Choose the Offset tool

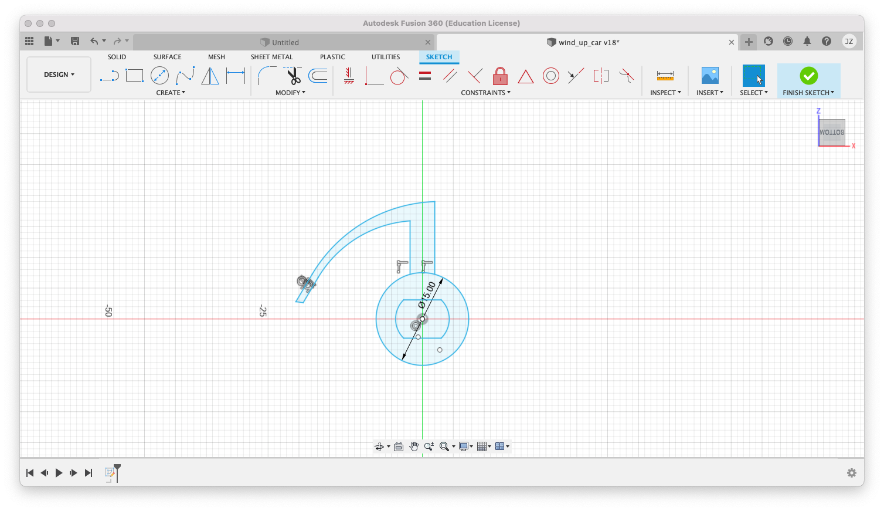click(318, 76)
